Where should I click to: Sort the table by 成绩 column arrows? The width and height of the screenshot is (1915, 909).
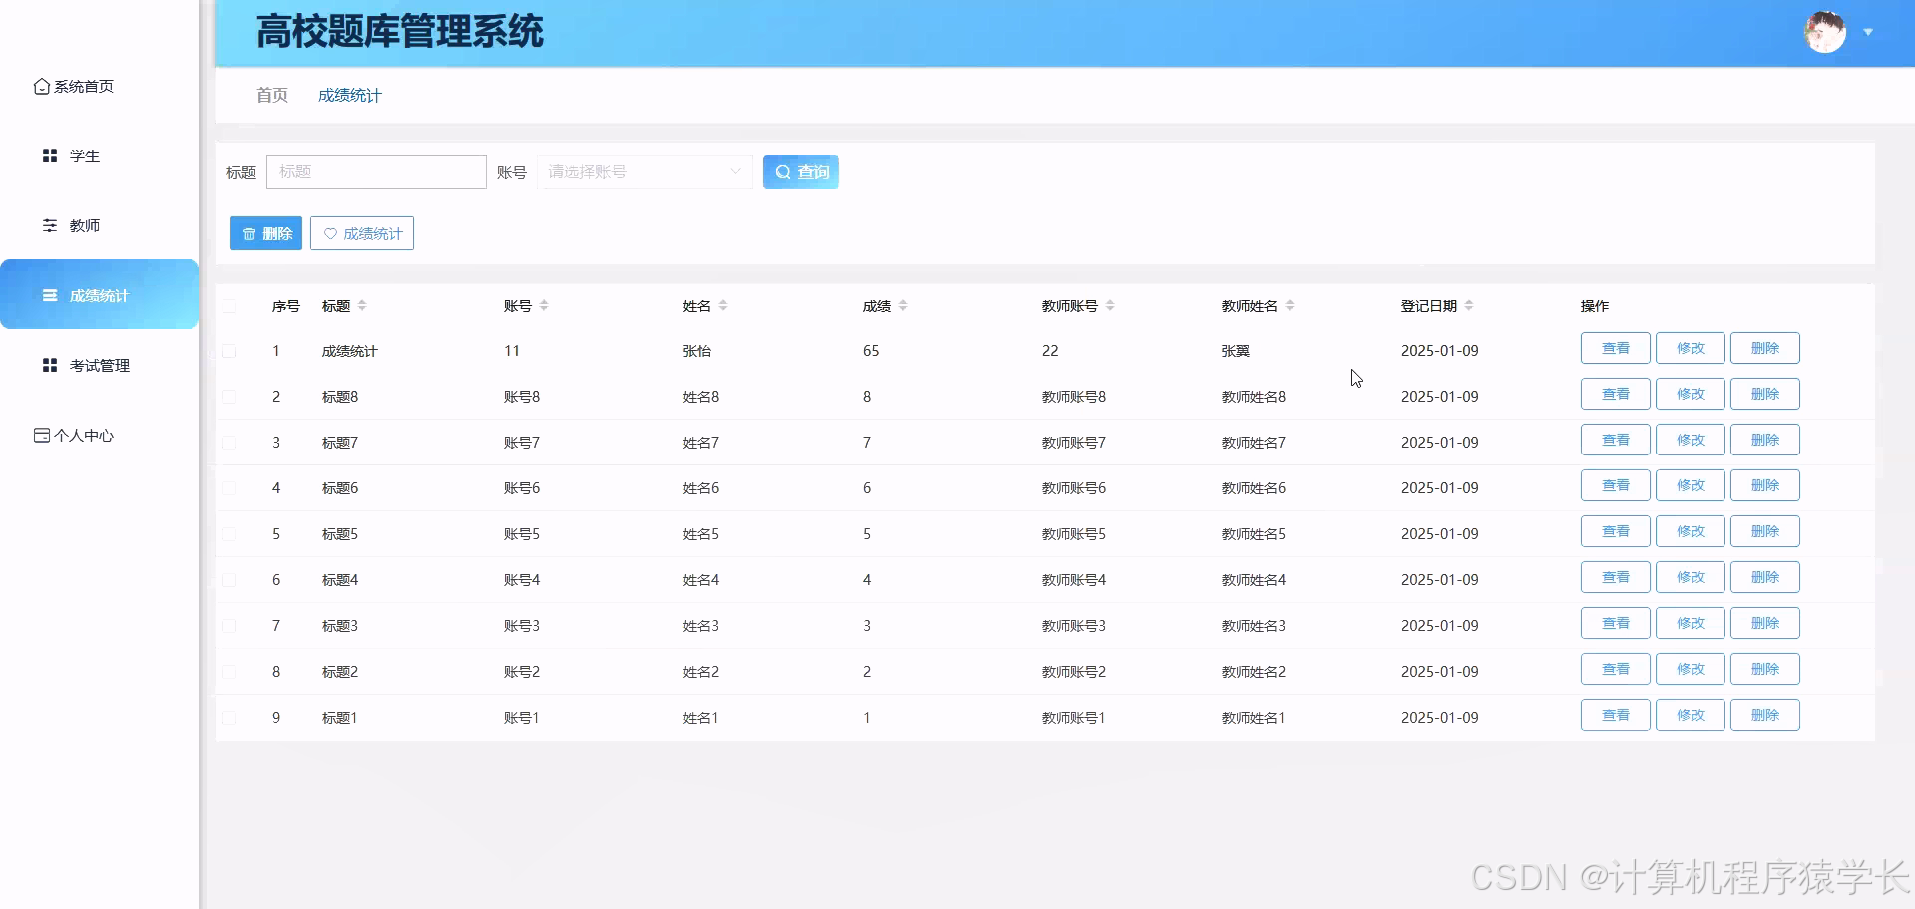pos(903,306)
